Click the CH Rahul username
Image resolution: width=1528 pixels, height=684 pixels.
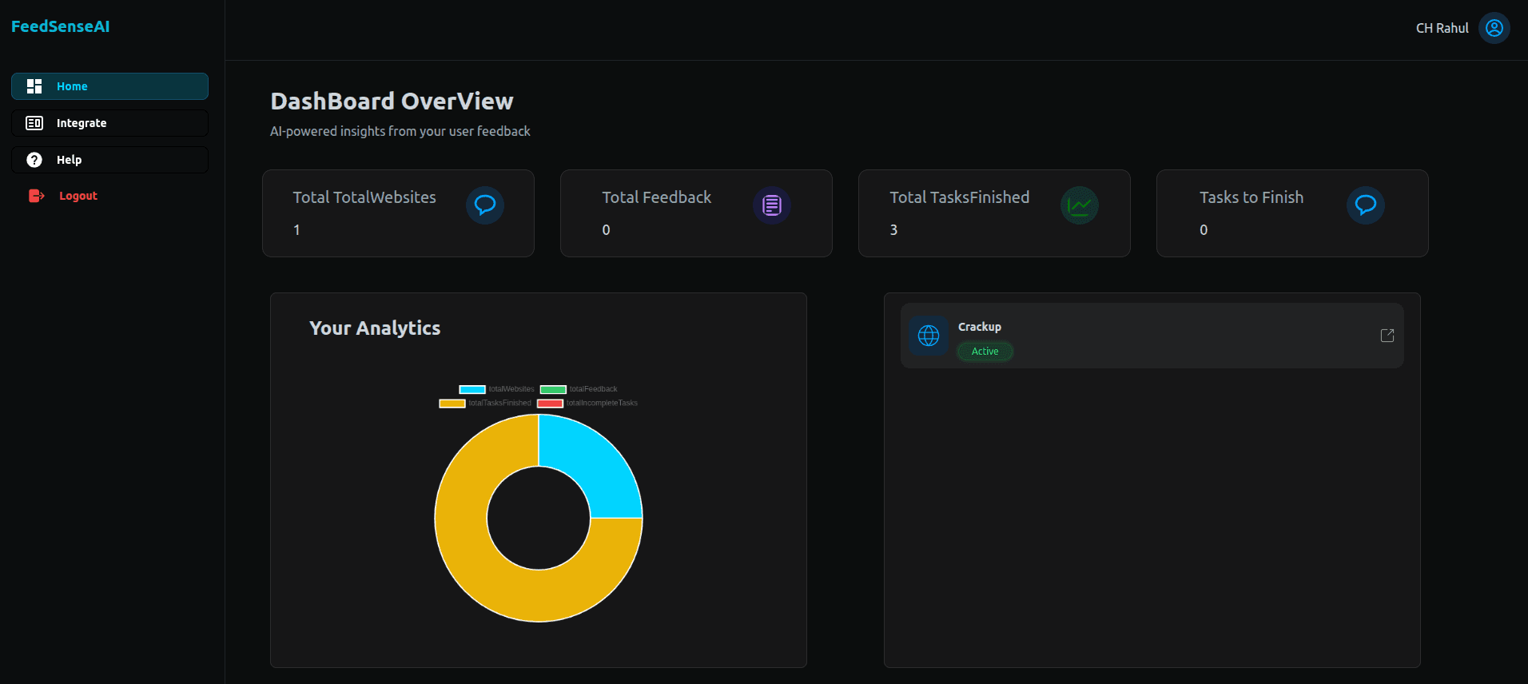tap(1442, 28)
